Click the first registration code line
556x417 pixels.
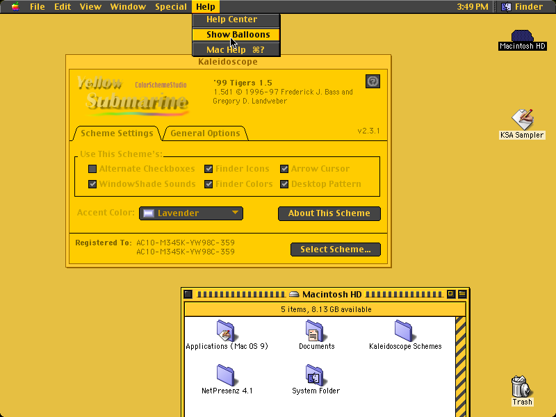186,243
